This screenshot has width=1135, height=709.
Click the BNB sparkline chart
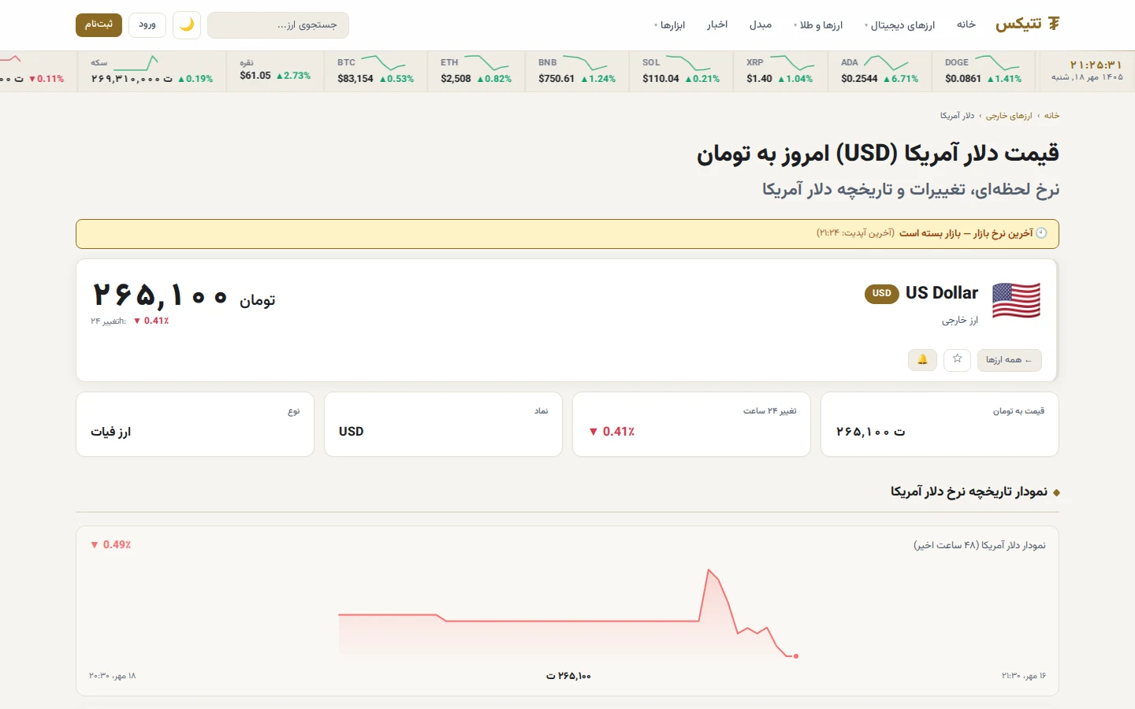[585, 62]
